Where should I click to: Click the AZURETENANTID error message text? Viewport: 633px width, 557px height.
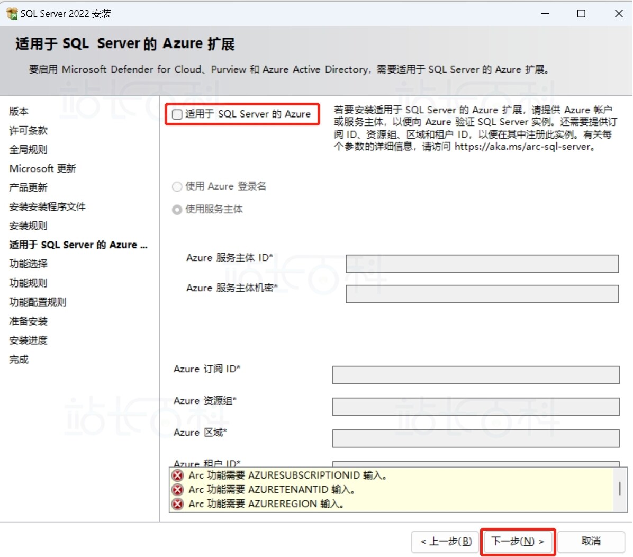[x=272, y=490]
